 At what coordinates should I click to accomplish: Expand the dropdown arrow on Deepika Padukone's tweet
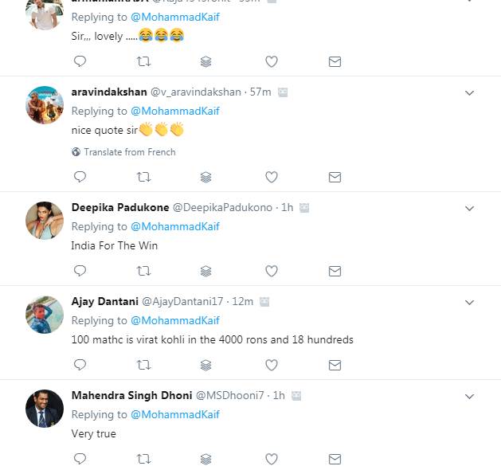pos(469,209)
